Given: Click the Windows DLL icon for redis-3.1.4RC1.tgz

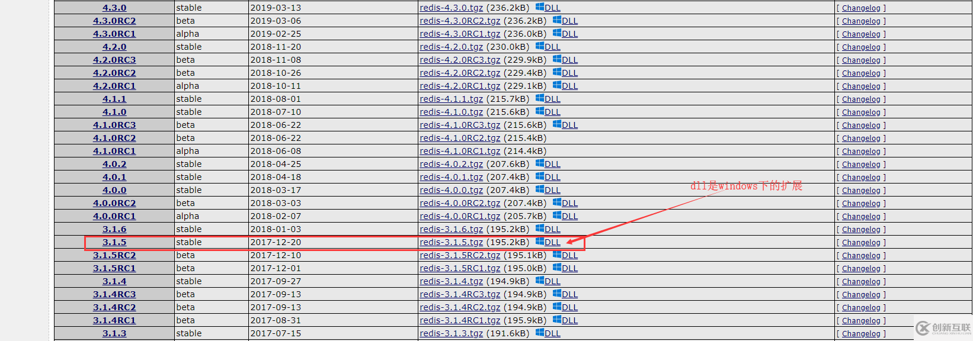Looking at the screenshot, I should click(x=557, y=320).
